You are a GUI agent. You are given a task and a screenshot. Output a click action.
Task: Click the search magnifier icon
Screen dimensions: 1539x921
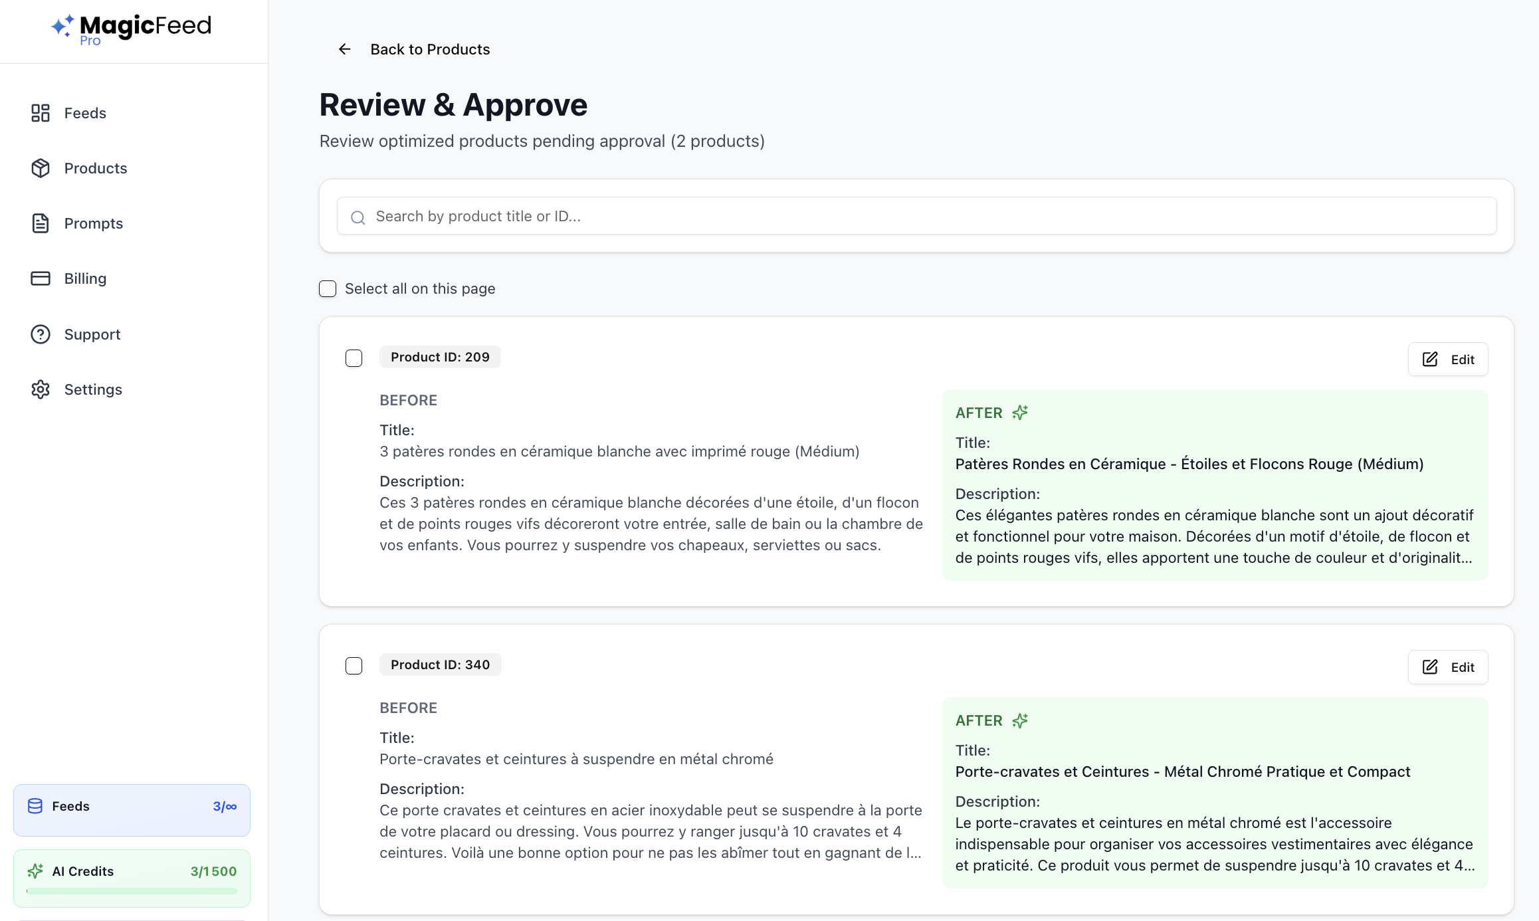pyautogui.click(x=358, y=217)
